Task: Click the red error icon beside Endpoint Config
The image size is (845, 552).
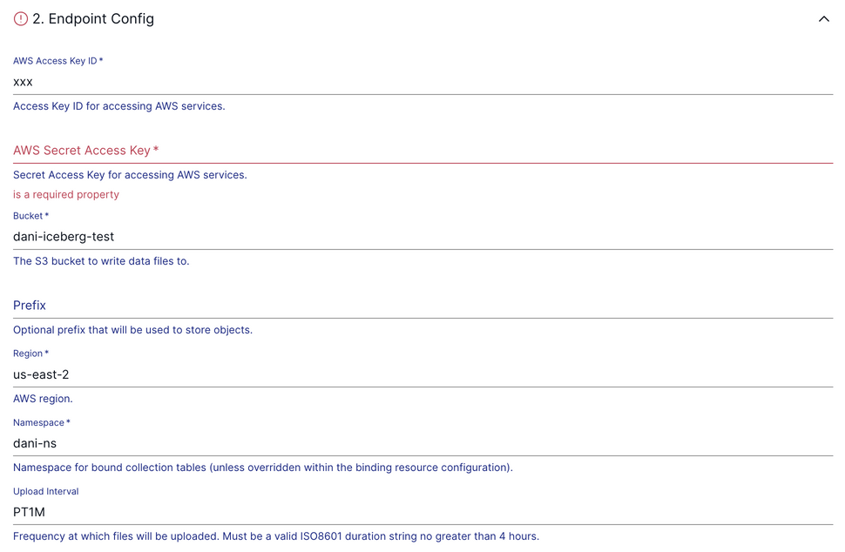Action: 21,19
